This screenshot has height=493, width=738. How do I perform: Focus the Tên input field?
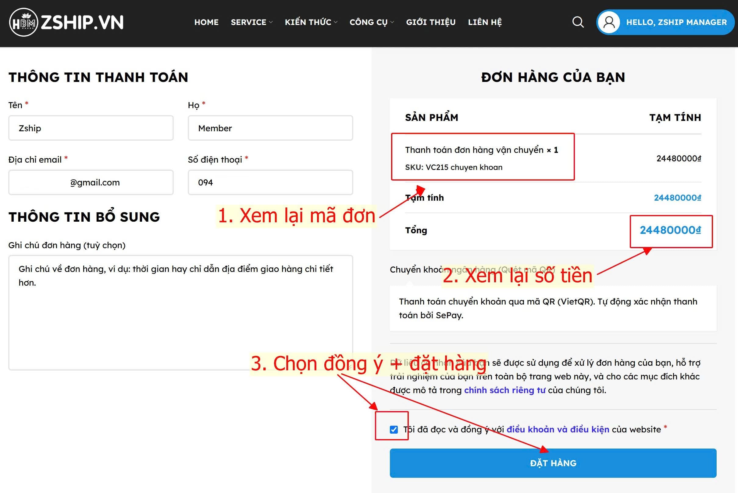coord(91,128)
